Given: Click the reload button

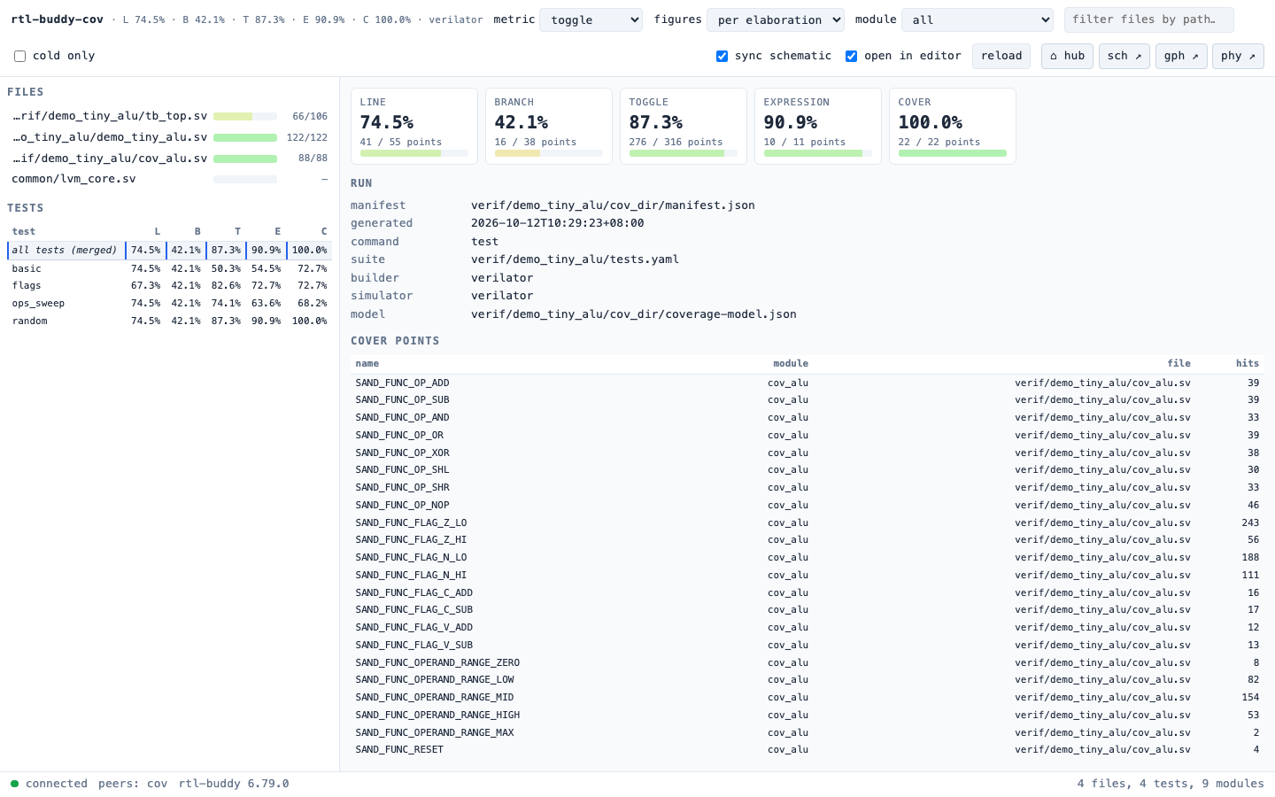Looking at the screenshot, I should coord(1001,56).
